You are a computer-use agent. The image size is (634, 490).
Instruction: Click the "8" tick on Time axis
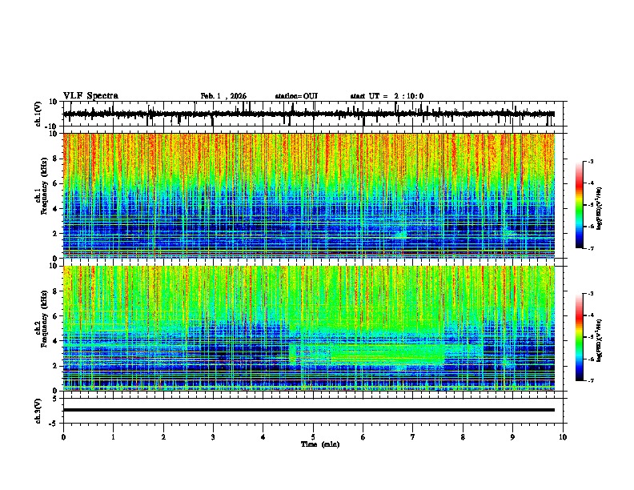pyautogui.click(x=463, y=437)
